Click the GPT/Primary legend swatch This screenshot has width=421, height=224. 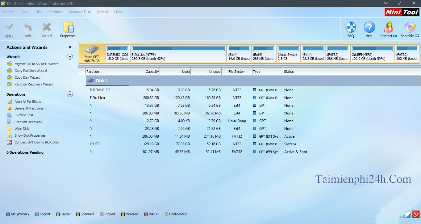(x=8, y=214)
